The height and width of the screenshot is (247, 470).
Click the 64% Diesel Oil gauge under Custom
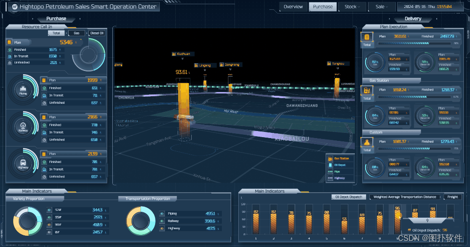[x=425, y=168]
